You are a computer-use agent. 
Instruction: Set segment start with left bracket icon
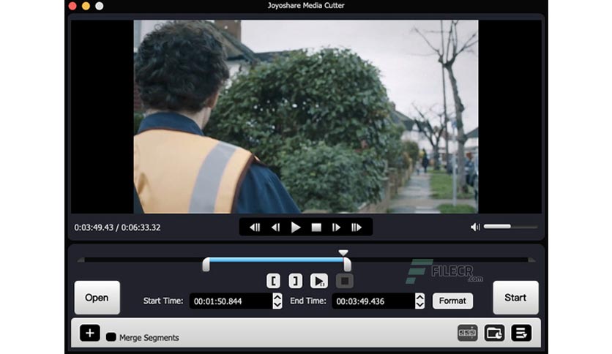[x=273, y=281]
